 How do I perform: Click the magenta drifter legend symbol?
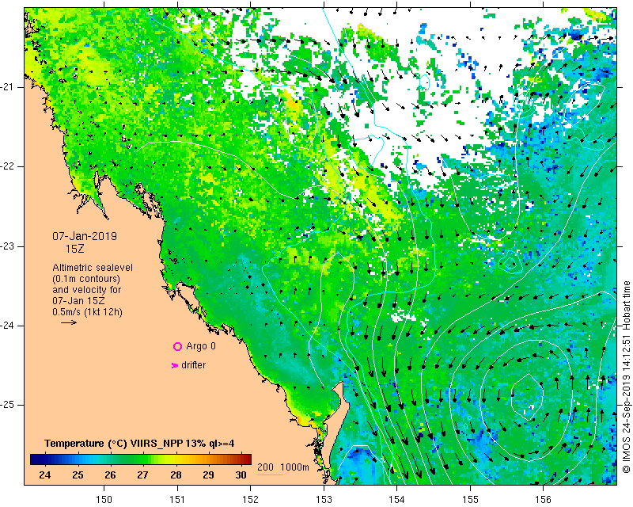point(175,365)
